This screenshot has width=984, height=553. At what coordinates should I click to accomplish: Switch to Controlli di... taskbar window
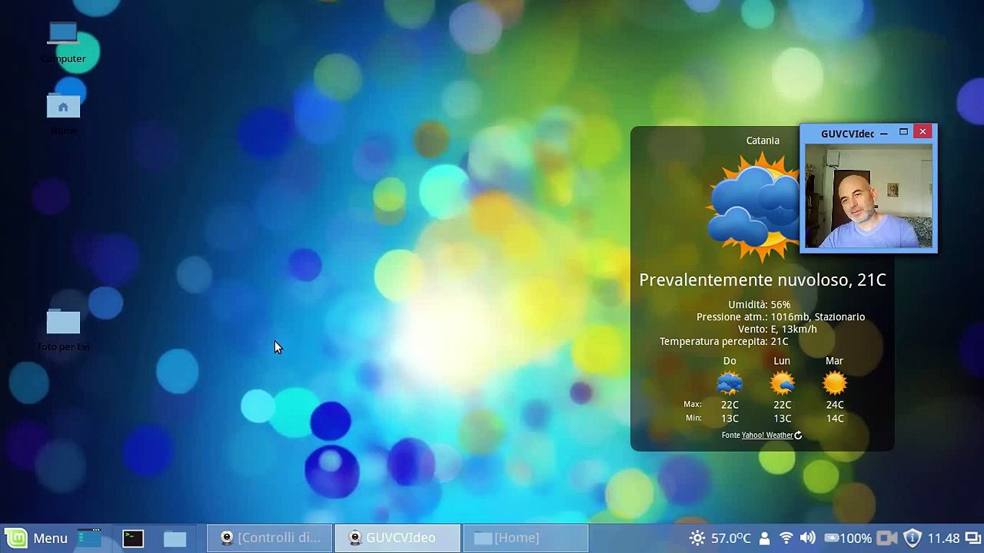coord(270,538)
